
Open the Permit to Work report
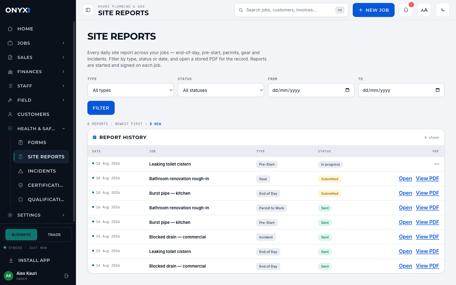(x=405, y=208)
